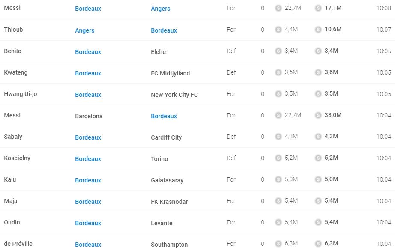The image size is (395, 248).
Task: Click the coin icon before Koscielny's 5,2M value
Action: [278, 158]
